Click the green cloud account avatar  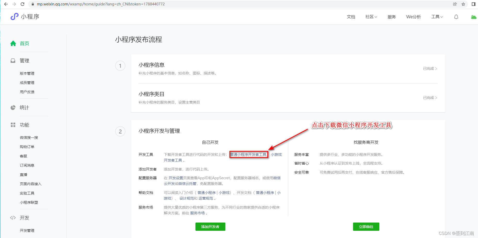[x=474, y=17]
